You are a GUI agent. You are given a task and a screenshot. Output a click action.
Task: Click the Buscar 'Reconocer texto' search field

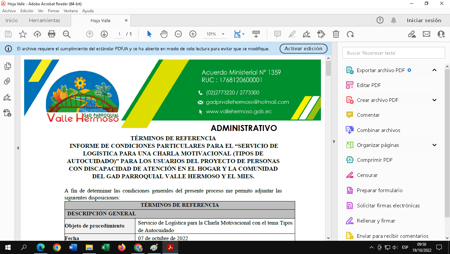tap(393, 53)
